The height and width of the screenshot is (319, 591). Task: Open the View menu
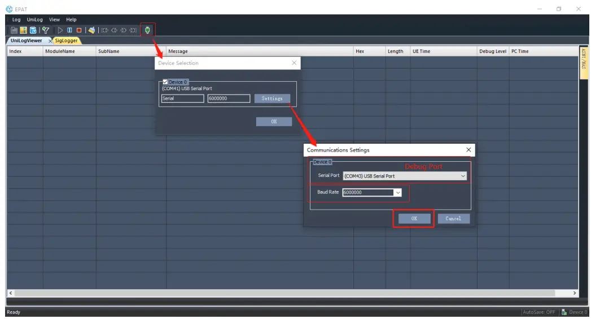click(x=54, y=20)
